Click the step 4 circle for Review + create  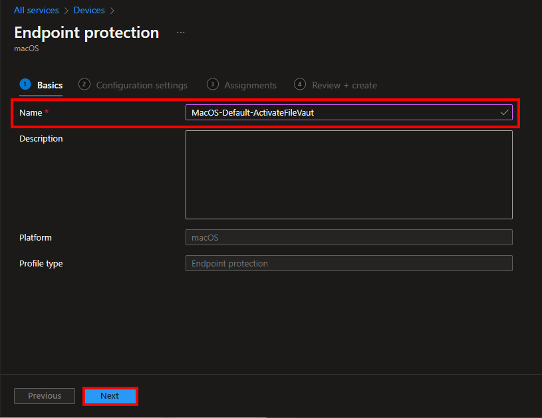299,84
